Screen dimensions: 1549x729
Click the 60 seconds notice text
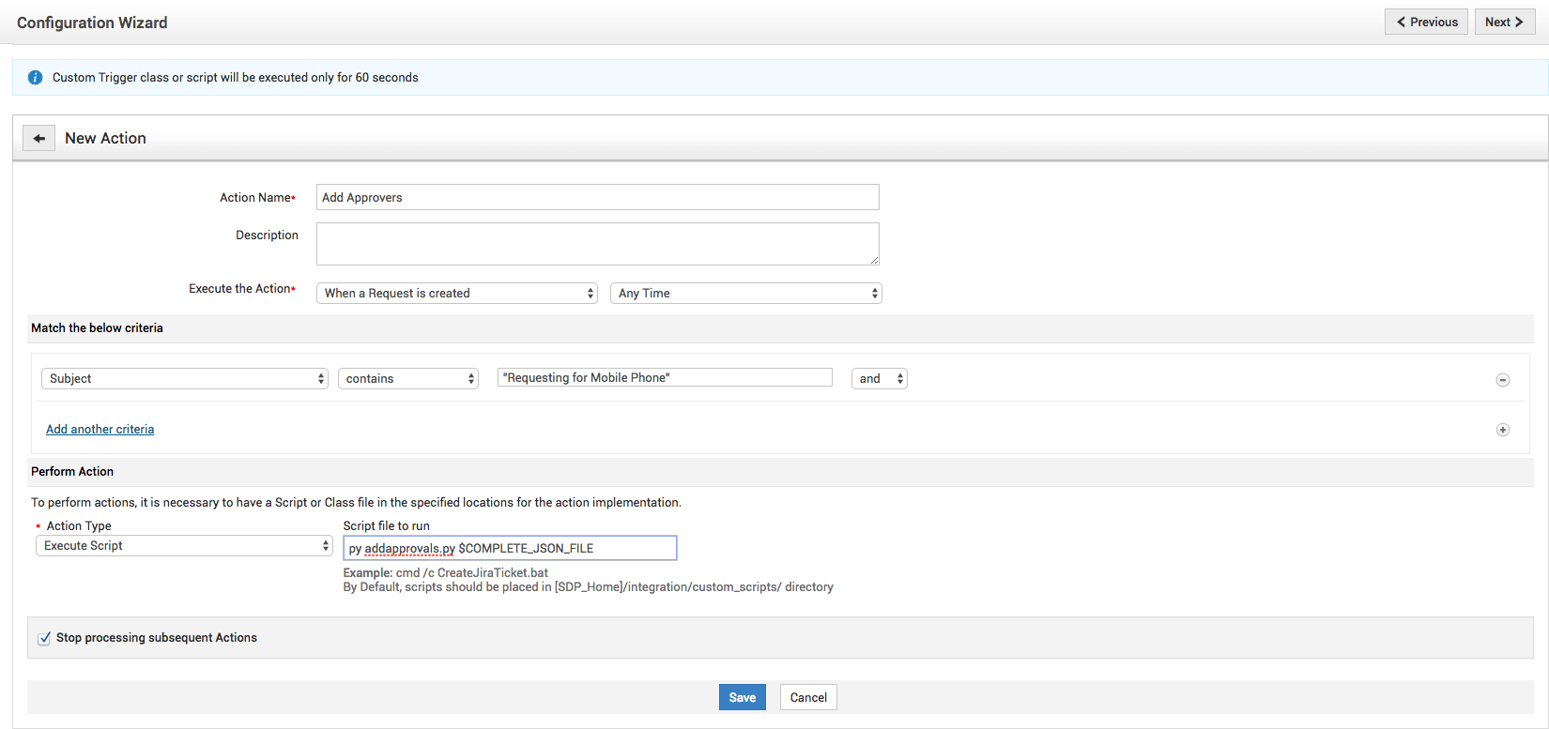pos(236,78)
